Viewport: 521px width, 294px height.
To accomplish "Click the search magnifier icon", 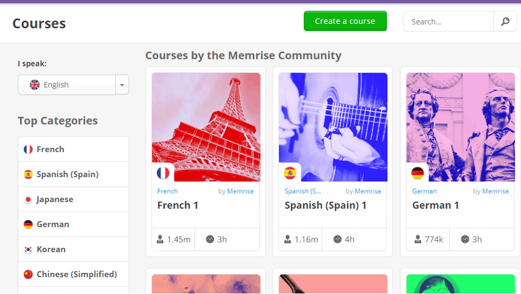I will (505, 22).
